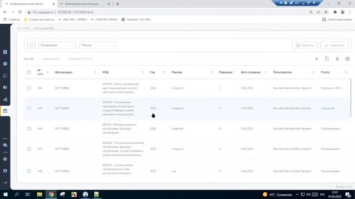Open СУРиСВК (DEMO) bookmark
This screenshot has width=355, height=199.
point(104,20)
